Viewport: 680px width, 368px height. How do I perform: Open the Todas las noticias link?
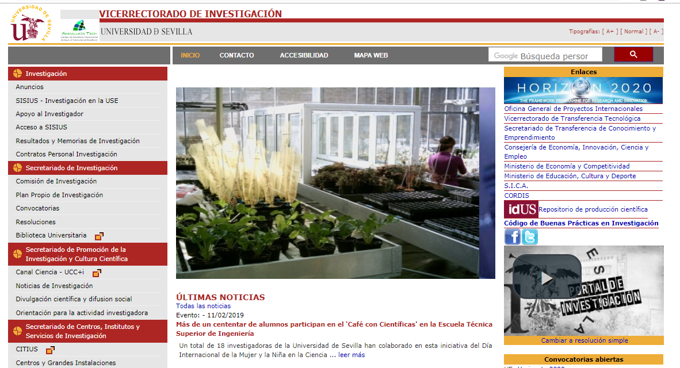tap(203, 306)
